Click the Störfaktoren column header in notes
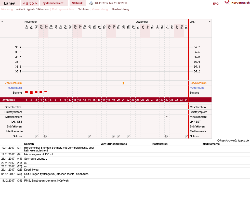This screenshot has width=250, height=217. pos(160,144)
